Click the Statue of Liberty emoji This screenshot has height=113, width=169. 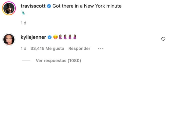click(x=23, y=12)
